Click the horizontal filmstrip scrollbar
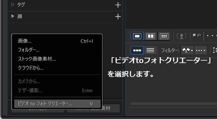The height and width of the screenshot is (119, 217). 174,104
